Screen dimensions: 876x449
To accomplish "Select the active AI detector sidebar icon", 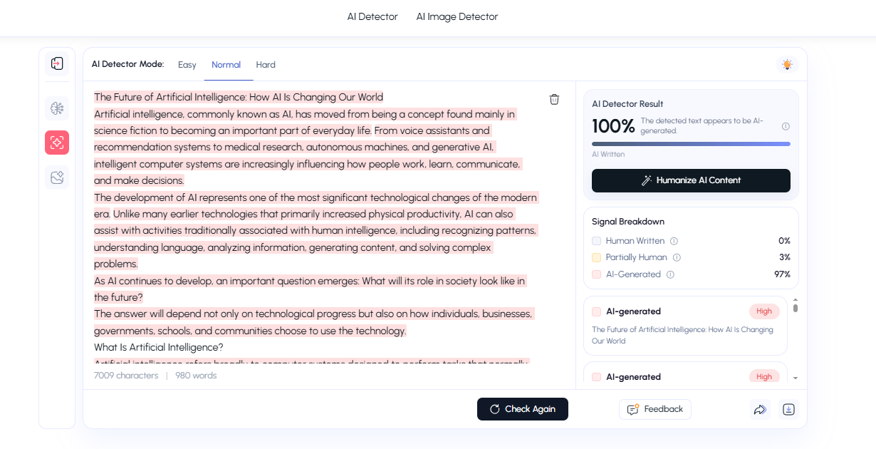I will (x=57, y=143).
